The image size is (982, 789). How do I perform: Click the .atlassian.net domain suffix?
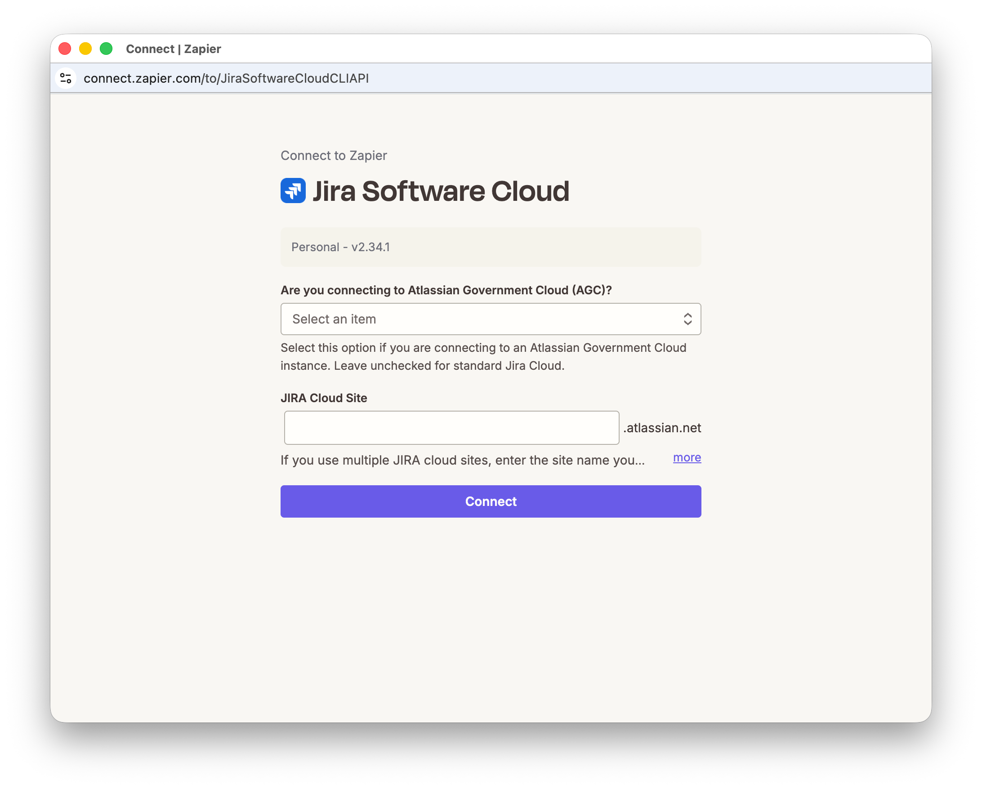click(x=662, y=428)
